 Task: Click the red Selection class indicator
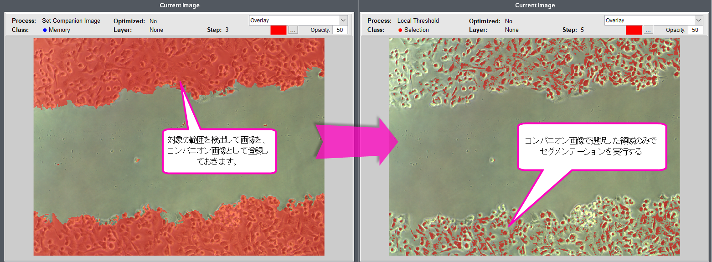(x=400, y=30)
